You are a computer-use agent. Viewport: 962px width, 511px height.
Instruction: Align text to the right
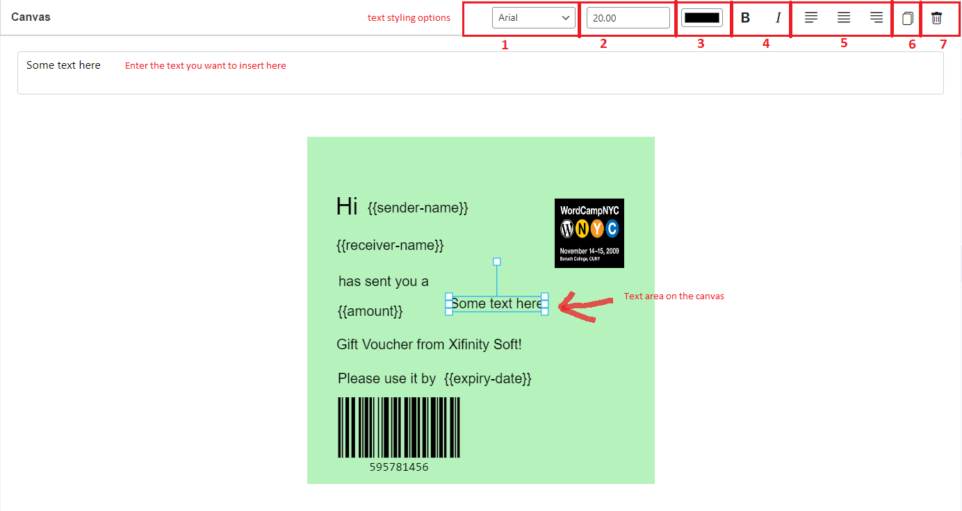click(877, 18)
